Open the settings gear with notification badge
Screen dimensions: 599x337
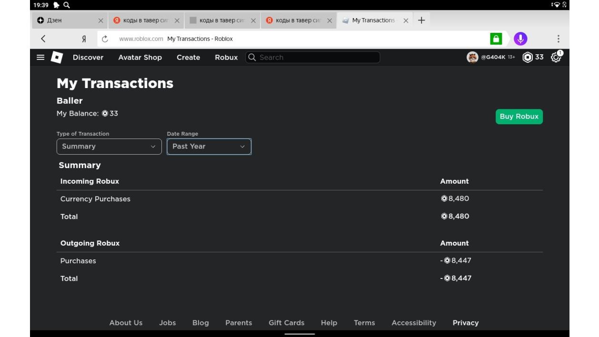coord(556,57)
